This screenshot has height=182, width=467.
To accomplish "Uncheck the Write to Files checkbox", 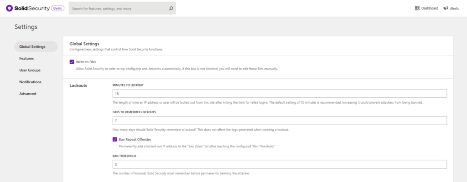I will [x=72, y=61].
